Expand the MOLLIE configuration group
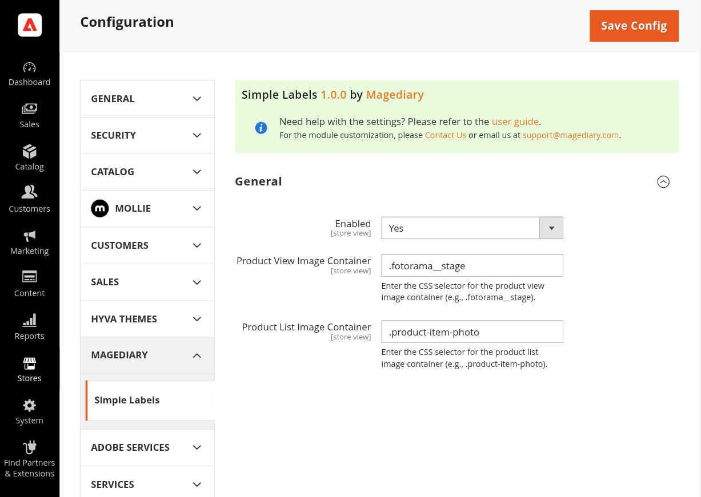This screenshot has height=497, width=701. coord(147,208)
